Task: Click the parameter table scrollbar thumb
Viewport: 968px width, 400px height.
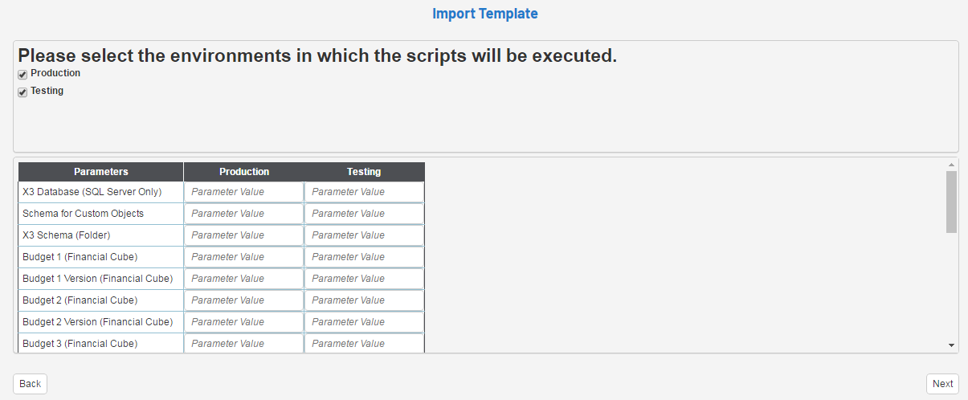Action: 951,202
